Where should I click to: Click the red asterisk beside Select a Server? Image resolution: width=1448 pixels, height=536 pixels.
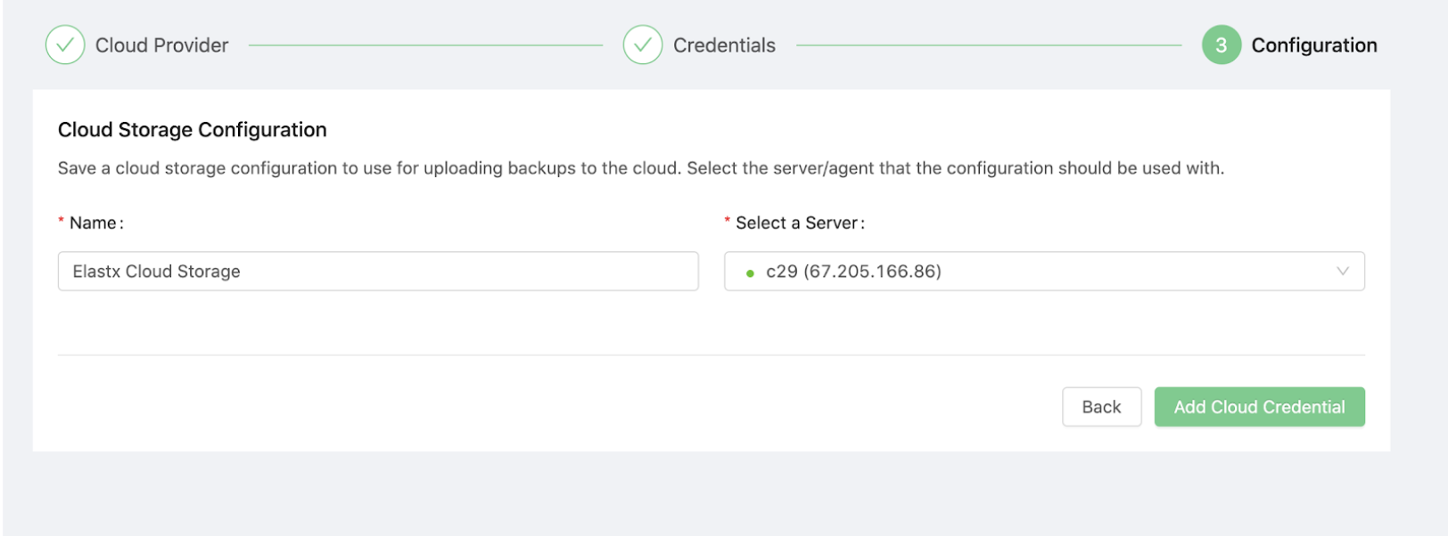728,222
